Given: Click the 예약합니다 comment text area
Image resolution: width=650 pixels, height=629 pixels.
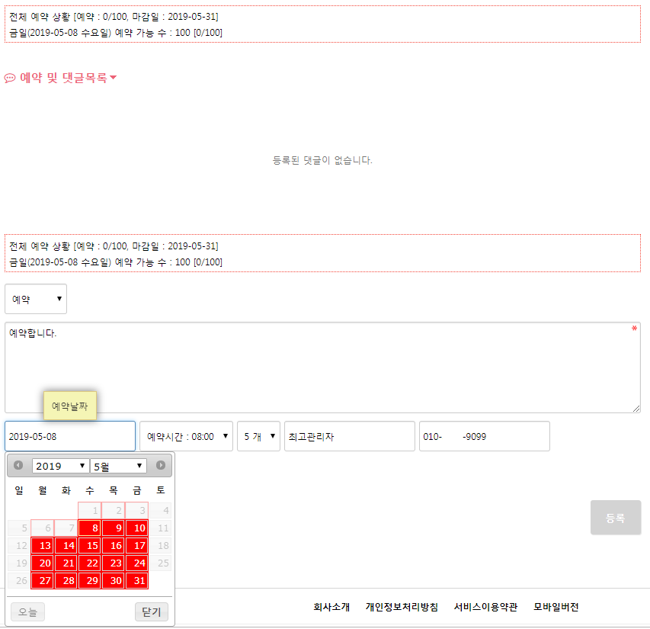Looking at the screenshot, I should click(x=322, y=367).
